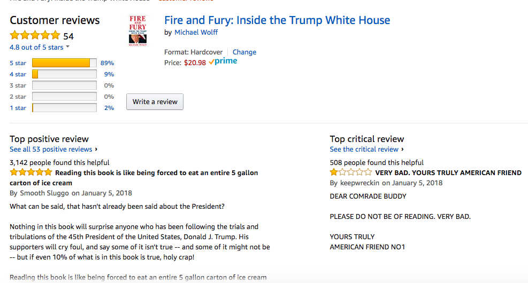Open the Fire and Fury book title link
The image size is (528, 283).
[277, 20]
